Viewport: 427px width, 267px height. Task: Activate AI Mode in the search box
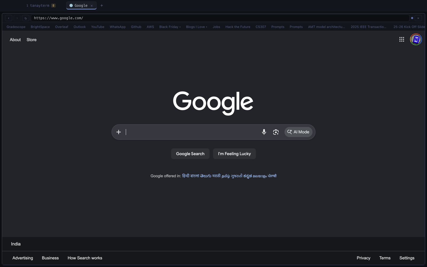(x=298, y=132)
